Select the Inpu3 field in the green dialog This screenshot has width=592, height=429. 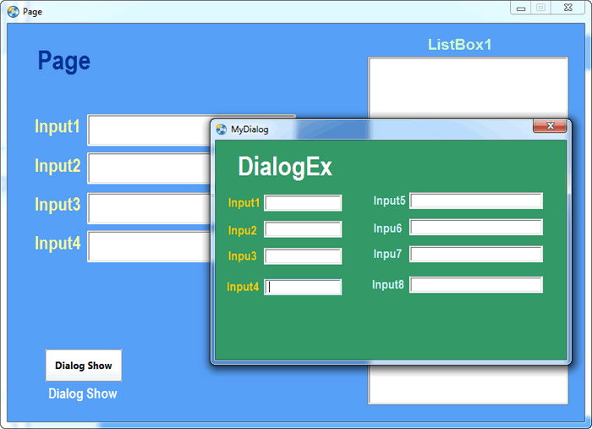(x=303, y=256)
